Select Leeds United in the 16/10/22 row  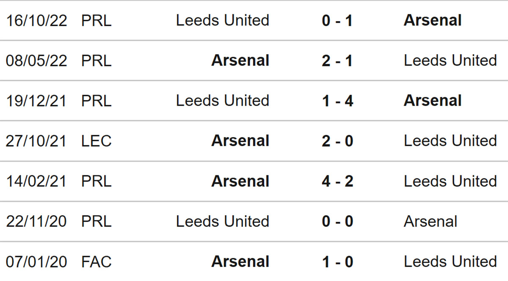click(223, 20)
